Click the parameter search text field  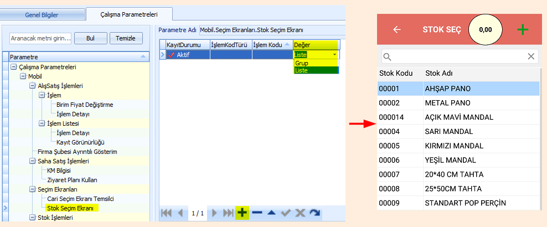tap(40, 38)
